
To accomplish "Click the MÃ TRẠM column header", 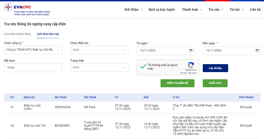I will coord(60,97).
